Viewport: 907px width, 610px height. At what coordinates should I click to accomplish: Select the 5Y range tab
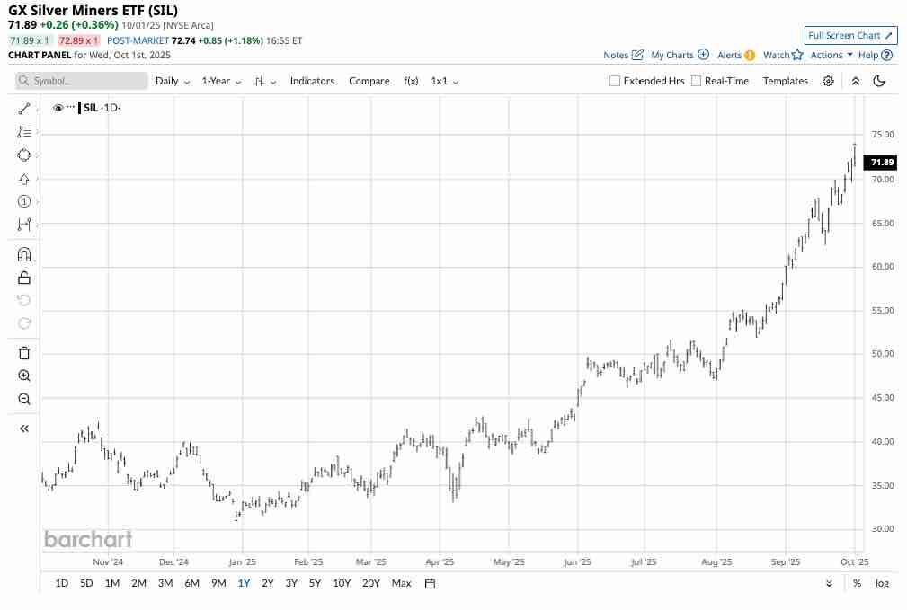click(x=315, y=583)
